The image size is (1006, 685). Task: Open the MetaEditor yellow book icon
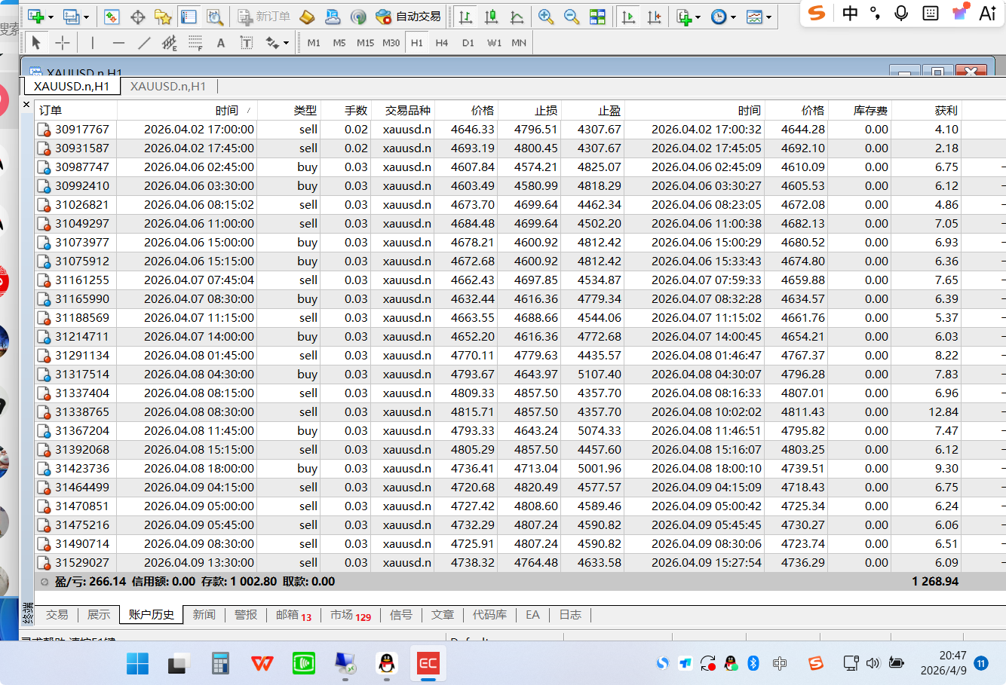[x=307, y=16]
